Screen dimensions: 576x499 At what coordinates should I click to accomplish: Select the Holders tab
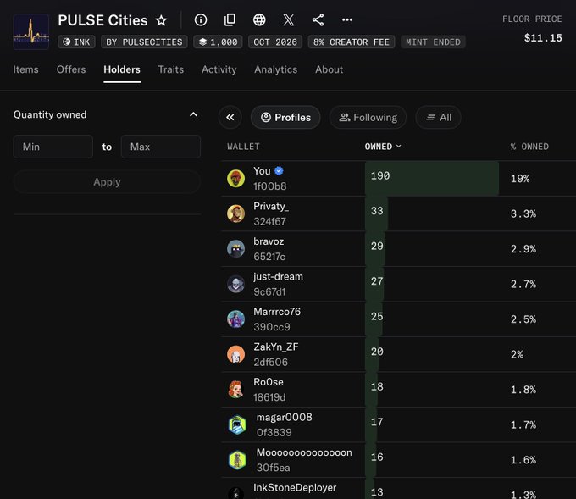pyautogui.click(x=122, y=69)
